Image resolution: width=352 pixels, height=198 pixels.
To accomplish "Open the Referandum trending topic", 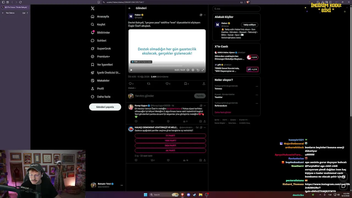I will [x=221, y=106].
